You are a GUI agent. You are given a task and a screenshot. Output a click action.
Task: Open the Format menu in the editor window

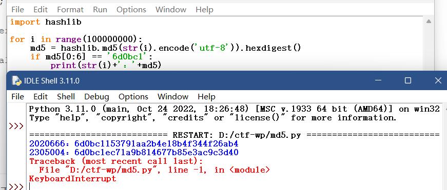(70, 10)
